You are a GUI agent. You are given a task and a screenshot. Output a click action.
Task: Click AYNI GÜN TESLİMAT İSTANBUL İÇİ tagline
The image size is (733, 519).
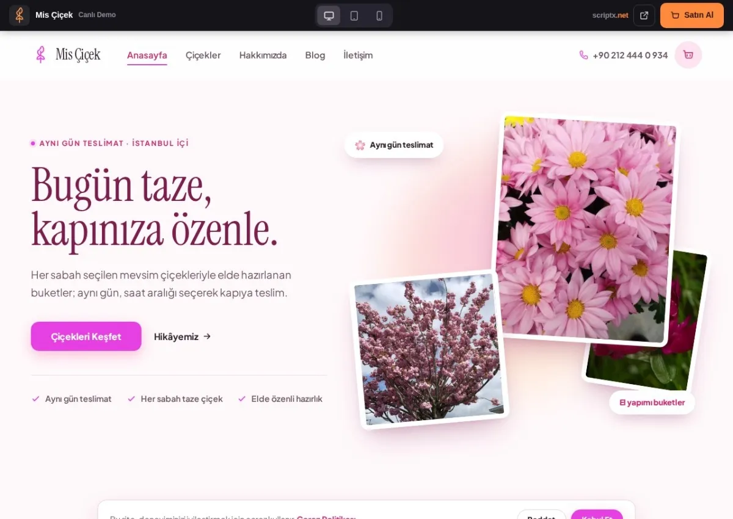click(114, 143)
